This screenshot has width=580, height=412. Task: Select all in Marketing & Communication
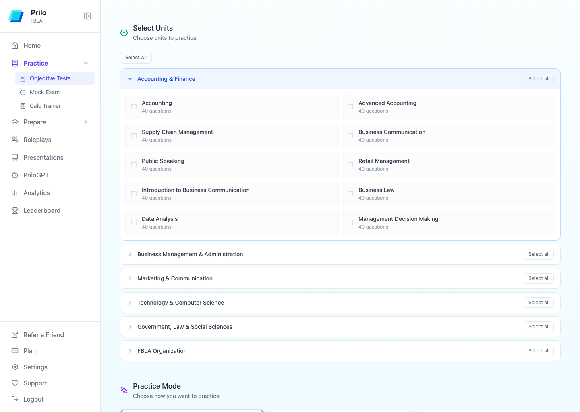point(539,278)
